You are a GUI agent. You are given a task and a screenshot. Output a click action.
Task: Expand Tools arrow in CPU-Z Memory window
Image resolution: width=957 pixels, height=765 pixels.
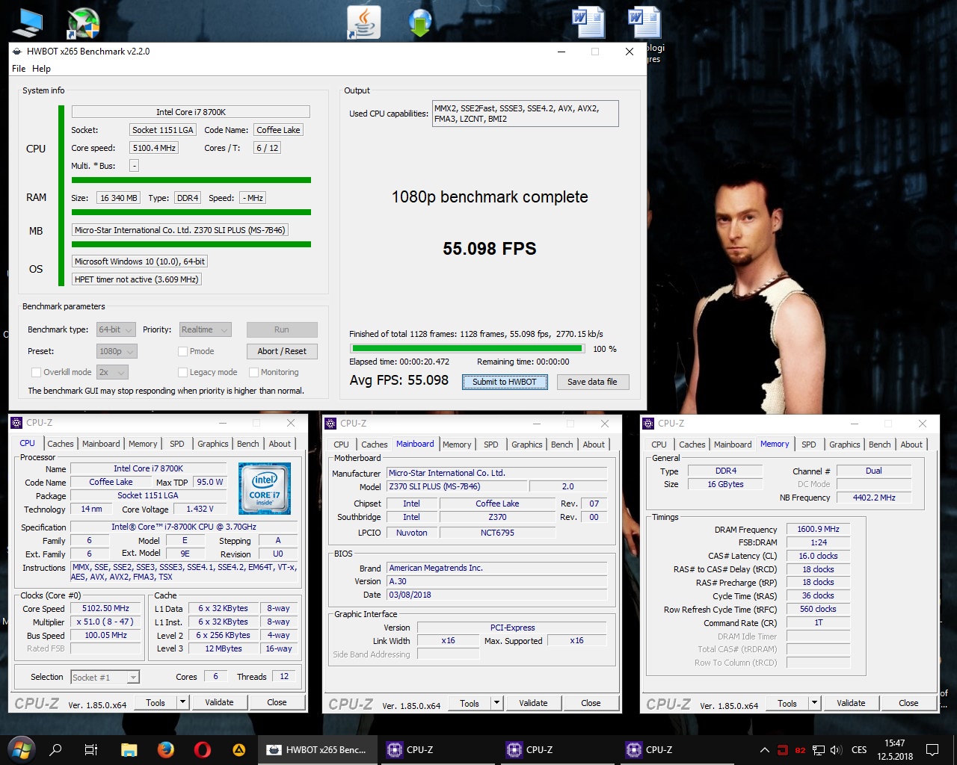814,703
